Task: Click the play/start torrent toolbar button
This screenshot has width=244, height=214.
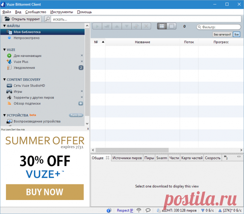Action: tap(97, 26)
